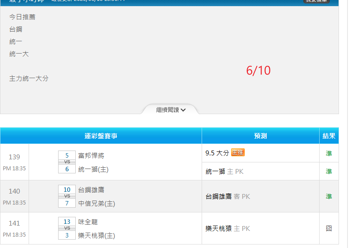The height and width of the screenshot is (248, 361).
Task: Click the 中信兄弟(主) team name
Action: click(x=96, y=204)
